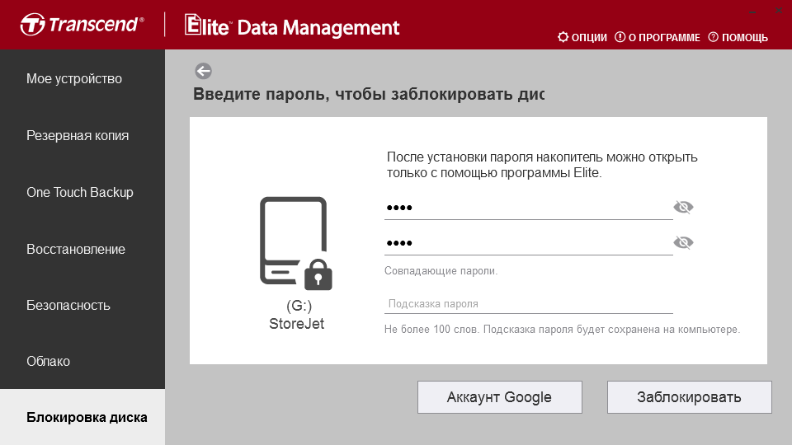
Task: Click the Elite Data Management logo
Action: pos(292,26)
